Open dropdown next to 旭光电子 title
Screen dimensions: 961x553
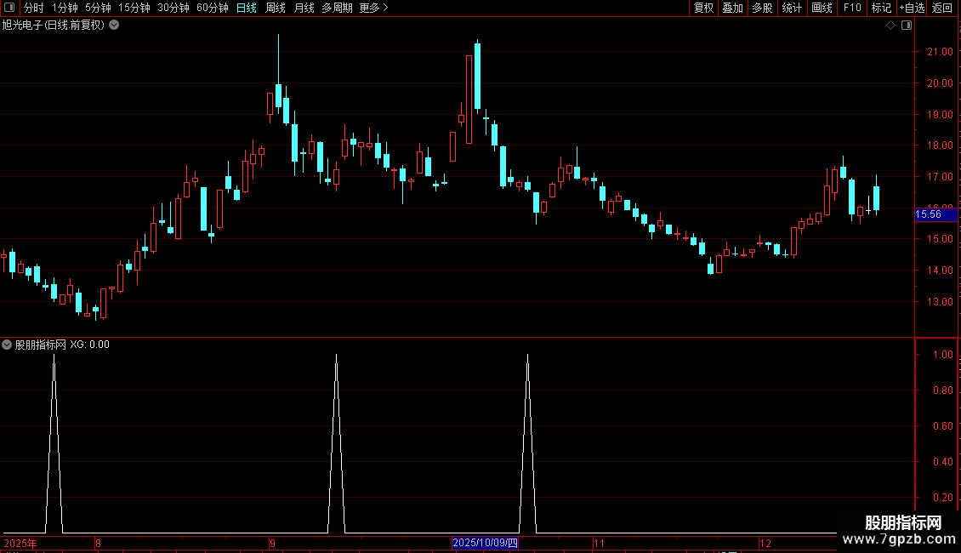pyautogui.click(x=114, y=26)
